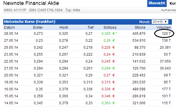Select the 534.910 Stücke value

pos(139,41)
